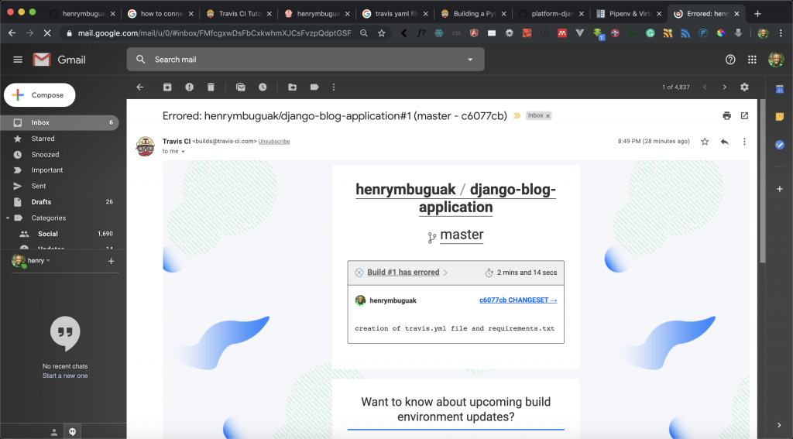Screen dimensions: 793x439
Task: Open Gmail main menu hamburger
Action: point(18,60)
